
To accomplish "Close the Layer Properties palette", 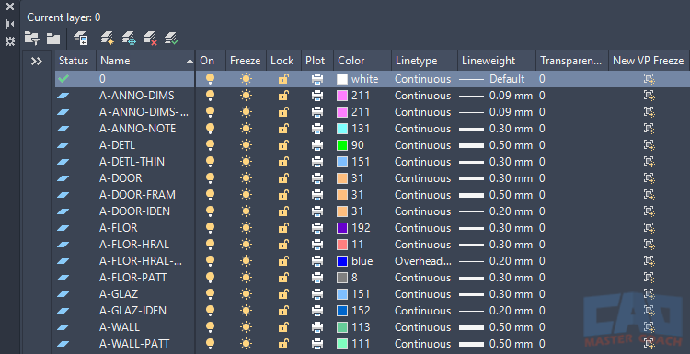I will pyautogui.click(x=10, y=6).
